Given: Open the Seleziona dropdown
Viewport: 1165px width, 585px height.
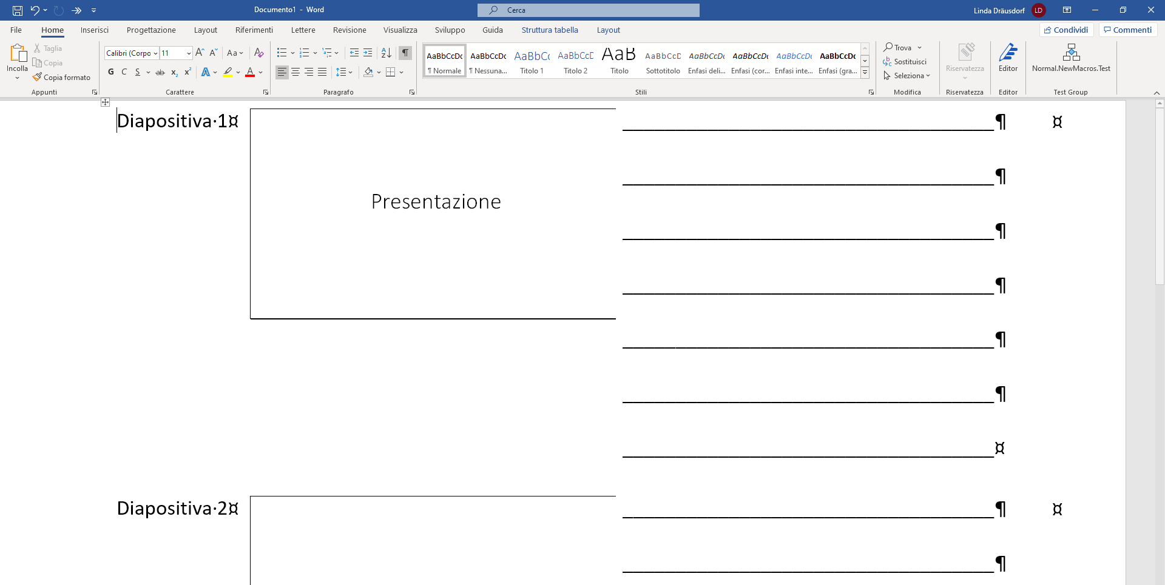Looking at the screenshot, I should [x=908, y=76].
